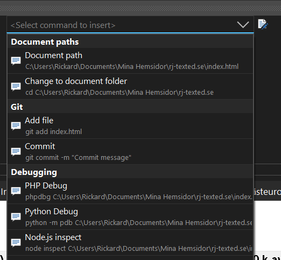Click the Add file item icon
This screenshot has width=281, height=260.
[x=16, y=126]
